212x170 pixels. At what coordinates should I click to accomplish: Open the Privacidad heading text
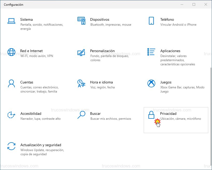pos(168,114)
